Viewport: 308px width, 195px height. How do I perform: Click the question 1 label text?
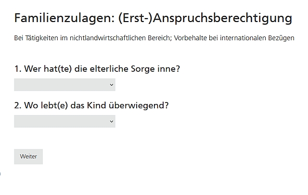click(97, 69)
